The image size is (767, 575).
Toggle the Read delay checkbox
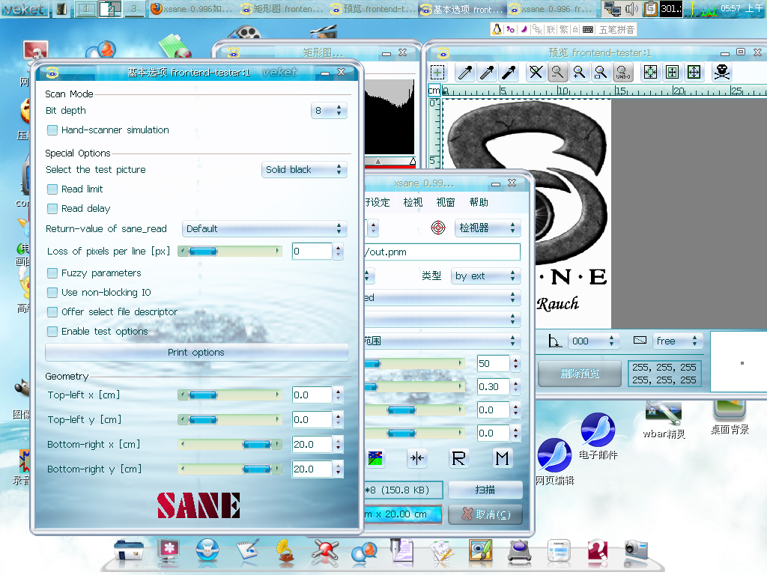(52, 209)
